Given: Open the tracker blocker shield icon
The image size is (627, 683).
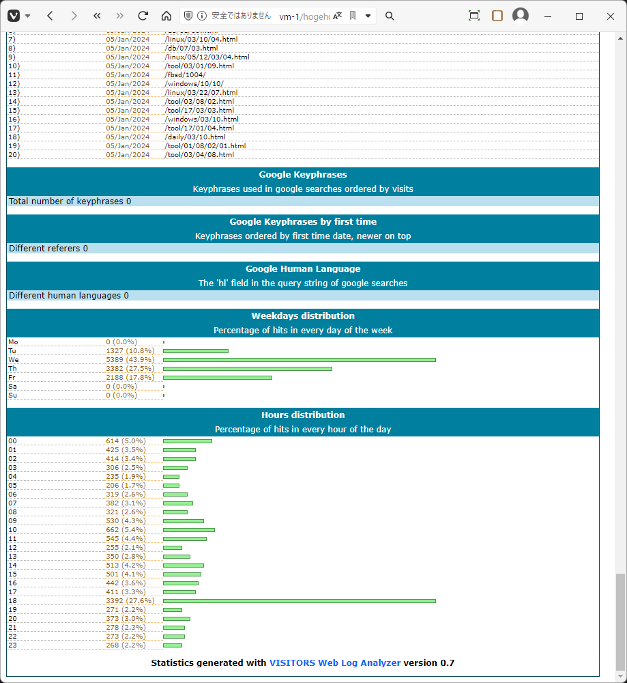Looking at the screenshot, I should [188, 16].
